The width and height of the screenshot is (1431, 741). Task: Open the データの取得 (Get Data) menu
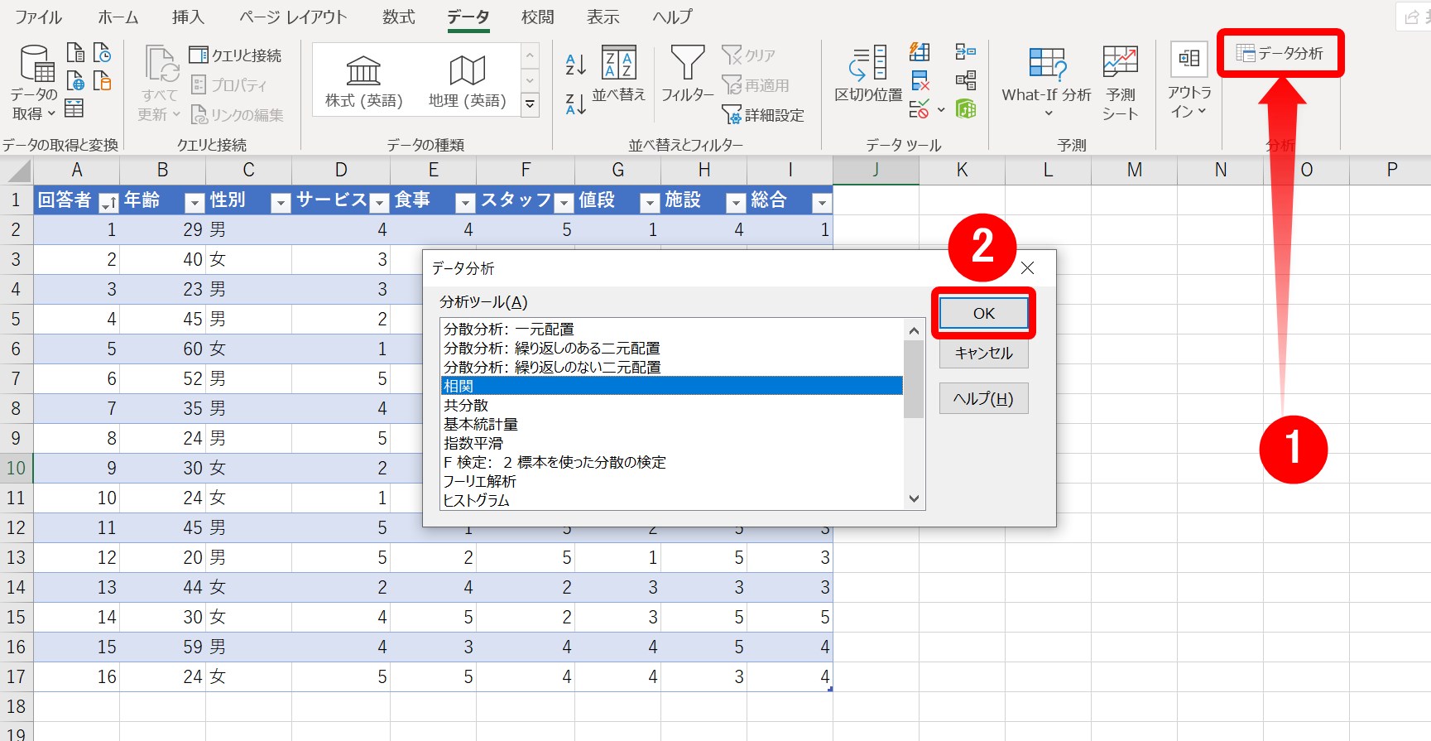[36, 83]
